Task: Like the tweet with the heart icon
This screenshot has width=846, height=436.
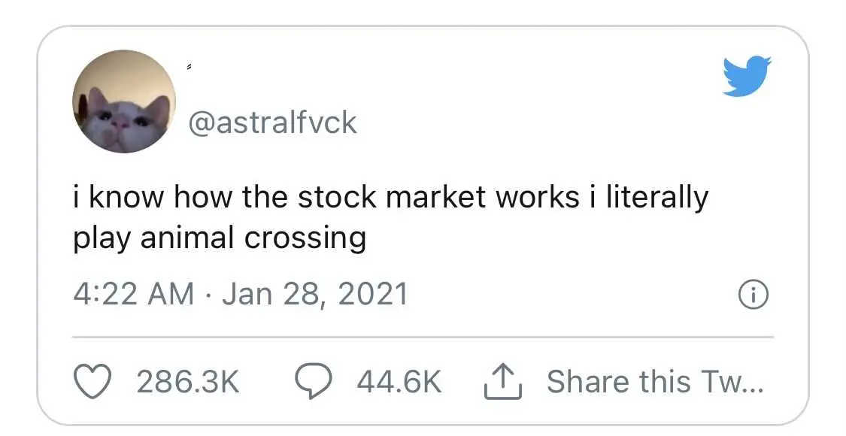Action: pos(92,382)
